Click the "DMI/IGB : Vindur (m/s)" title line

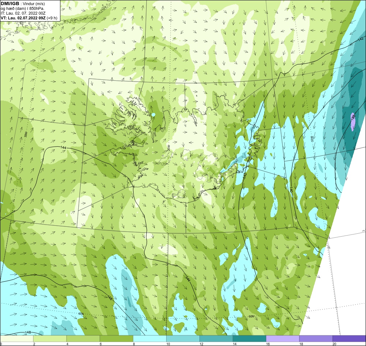pos(23,4)
